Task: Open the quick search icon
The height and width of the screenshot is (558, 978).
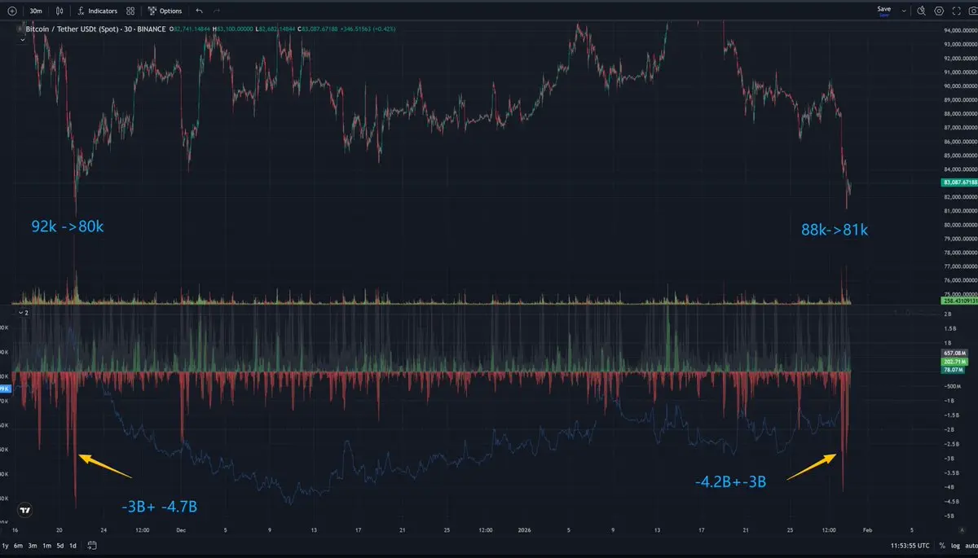Action: (x=921, y=11)
